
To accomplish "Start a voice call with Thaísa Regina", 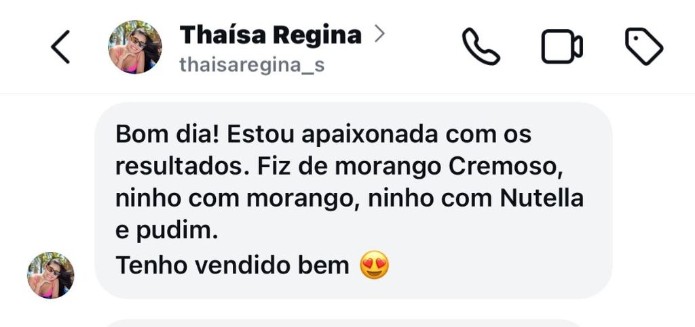I will [x=481, y=47].
